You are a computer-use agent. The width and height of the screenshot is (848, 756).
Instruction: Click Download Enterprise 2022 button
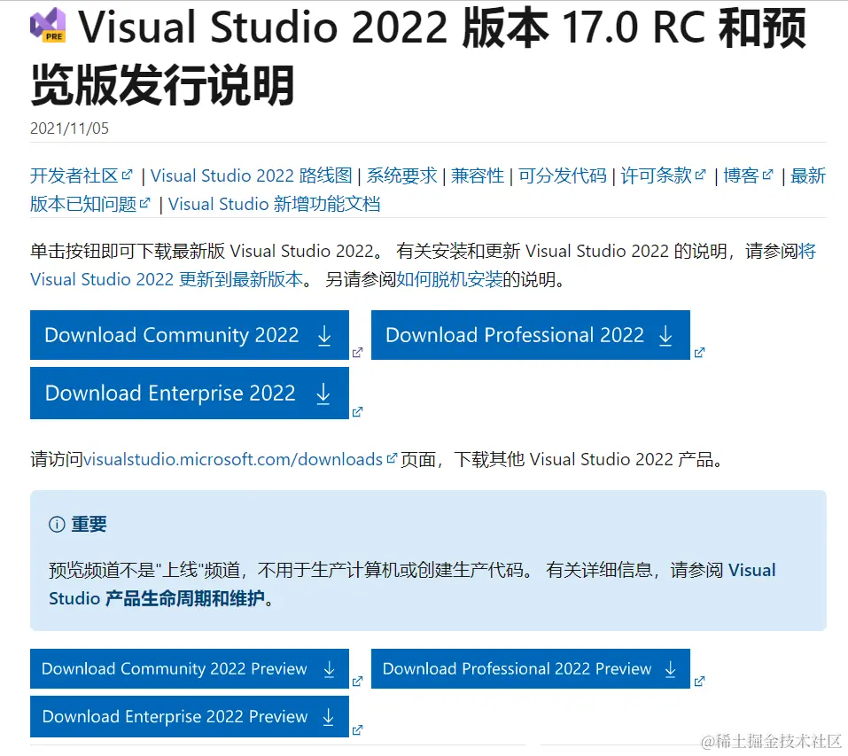click(190, 394)
